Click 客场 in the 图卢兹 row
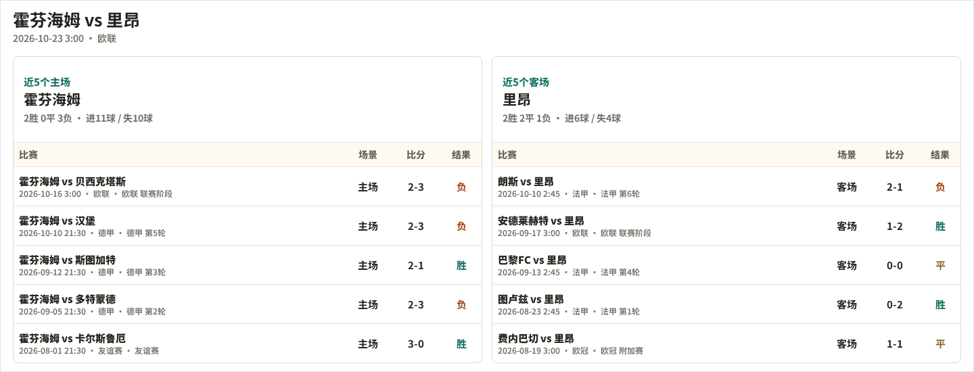974x372 pixels. (x=847, y=304)
